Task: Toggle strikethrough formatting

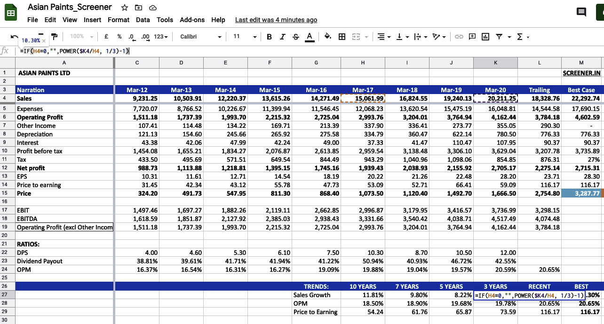Action: 295,36
